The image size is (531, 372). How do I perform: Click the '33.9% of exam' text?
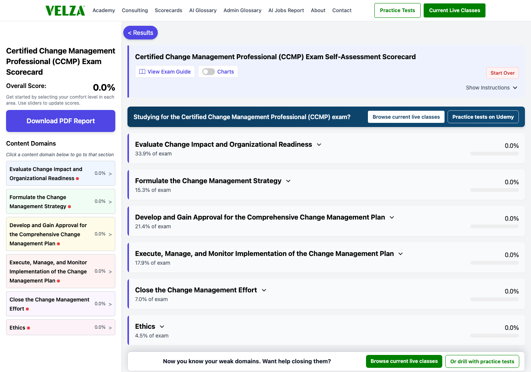tap(153, 154)
